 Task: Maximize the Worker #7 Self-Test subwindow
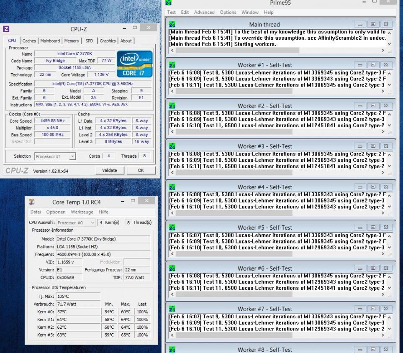pyautogui.click(x=373, y=309)
